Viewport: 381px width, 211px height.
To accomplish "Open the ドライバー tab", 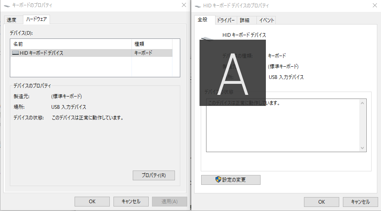I will 226,20.
